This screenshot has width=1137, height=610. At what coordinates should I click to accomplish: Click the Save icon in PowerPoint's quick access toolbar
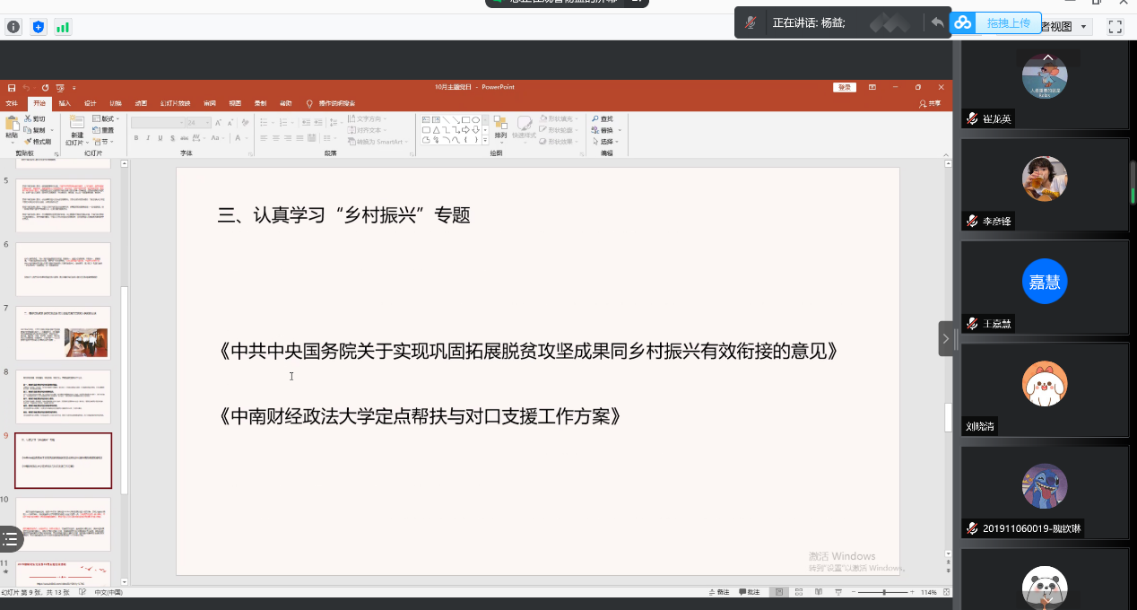(x=12, y=87)
